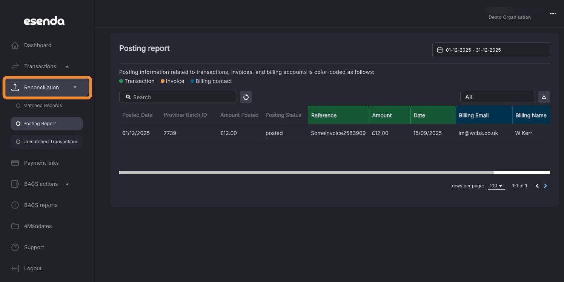
Task: Expand the BACS actions submenu arrow
Action: tap(67, 184)
